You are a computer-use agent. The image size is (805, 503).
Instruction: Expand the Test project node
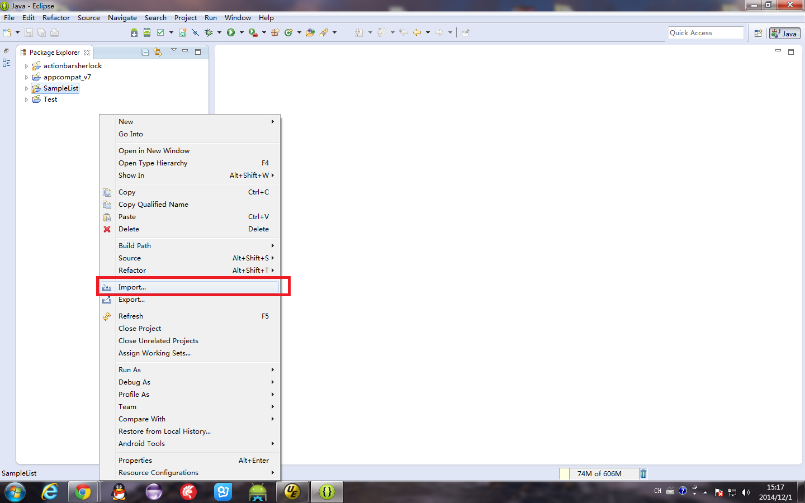pos(26,99)
